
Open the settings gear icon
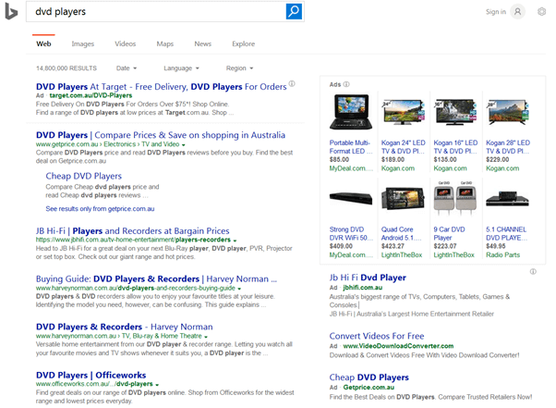541,12
